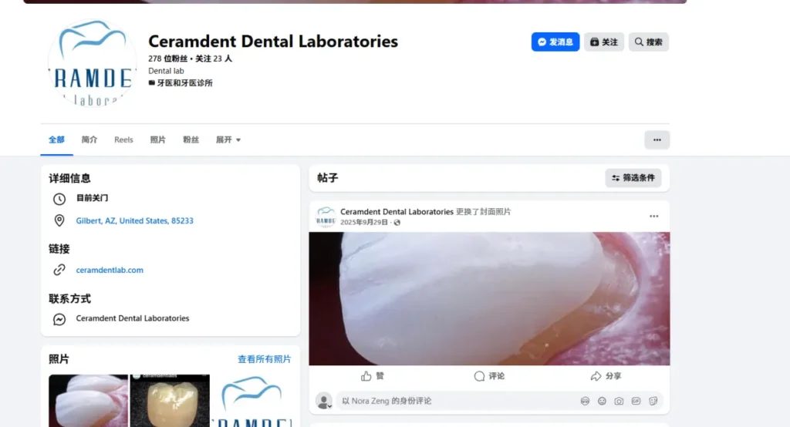Open the post three-dot options menu
The width and height of the screenshot is (790, 427).
pyautogui.click(x=654, y=216)
